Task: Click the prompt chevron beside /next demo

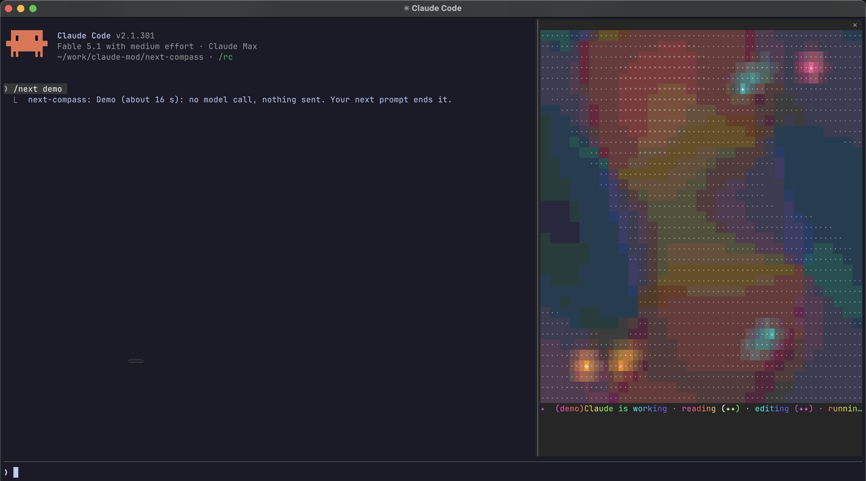Action: tap(6, 89)
